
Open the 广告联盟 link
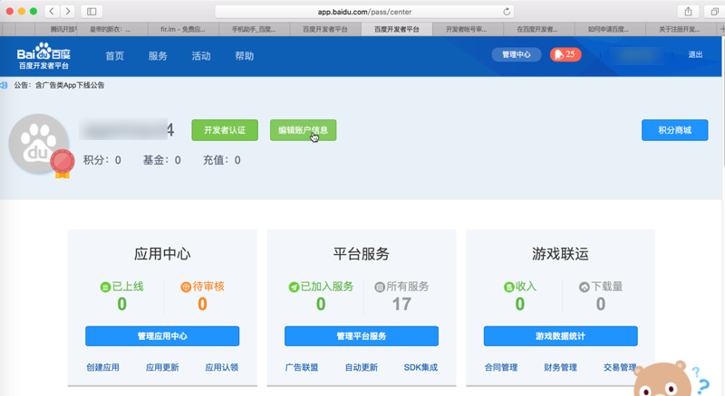coord(302,367)
